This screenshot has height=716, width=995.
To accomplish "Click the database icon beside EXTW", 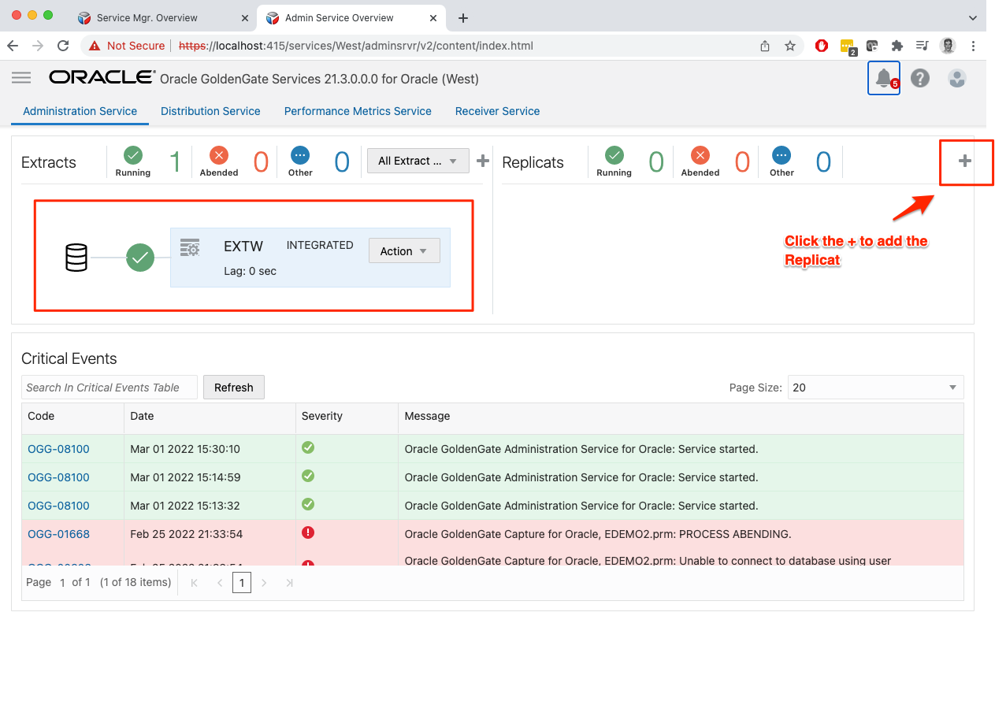I will [x=76, y=258].
